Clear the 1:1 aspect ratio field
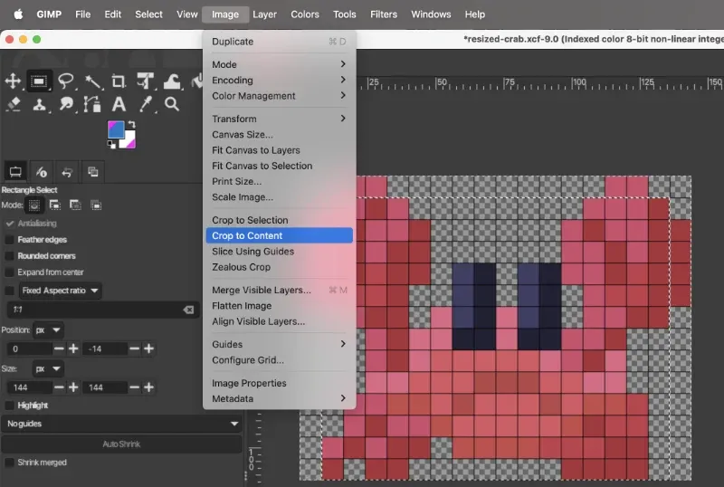The image size is (724, 487). pyautogui.click(x=188, y=310)
